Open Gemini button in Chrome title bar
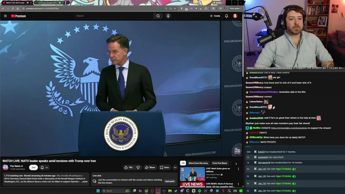 [217, 3]
